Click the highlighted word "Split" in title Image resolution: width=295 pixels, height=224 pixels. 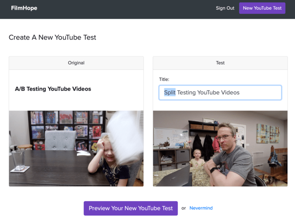170,92
